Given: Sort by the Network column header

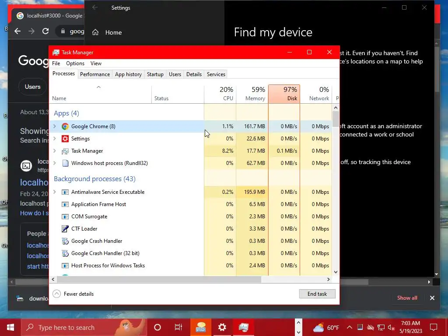Looking at the screenshot, I should click(x=316, y=94).
